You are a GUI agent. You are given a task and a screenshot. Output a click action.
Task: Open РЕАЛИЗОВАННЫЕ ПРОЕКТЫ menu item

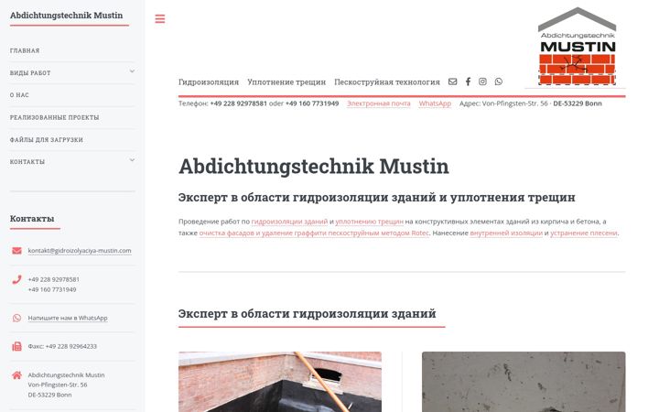click(x=55, y=117)
